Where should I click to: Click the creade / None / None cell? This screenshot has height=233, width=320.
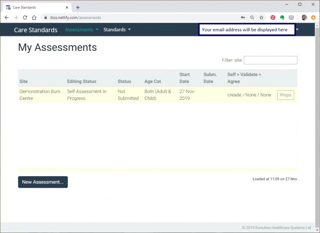point(249,95)
